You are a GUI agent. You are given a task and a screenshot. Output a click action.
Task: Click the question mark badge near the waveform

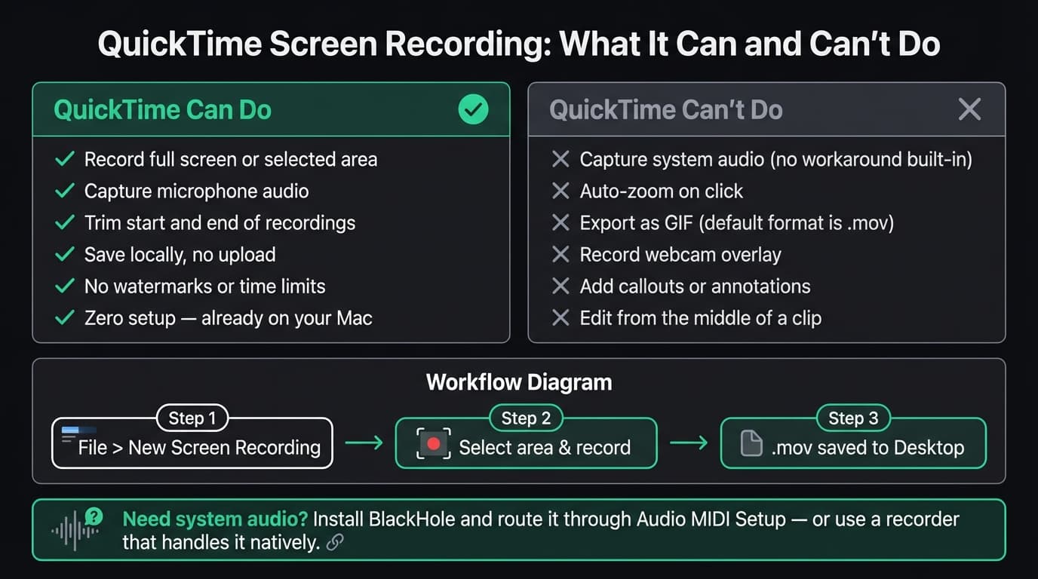pos(93,516)
